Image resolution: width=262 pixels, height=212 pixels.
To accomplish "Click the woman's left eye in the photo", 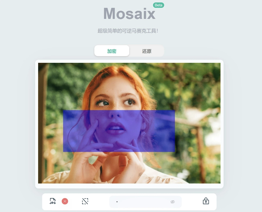I will point(130,102).
